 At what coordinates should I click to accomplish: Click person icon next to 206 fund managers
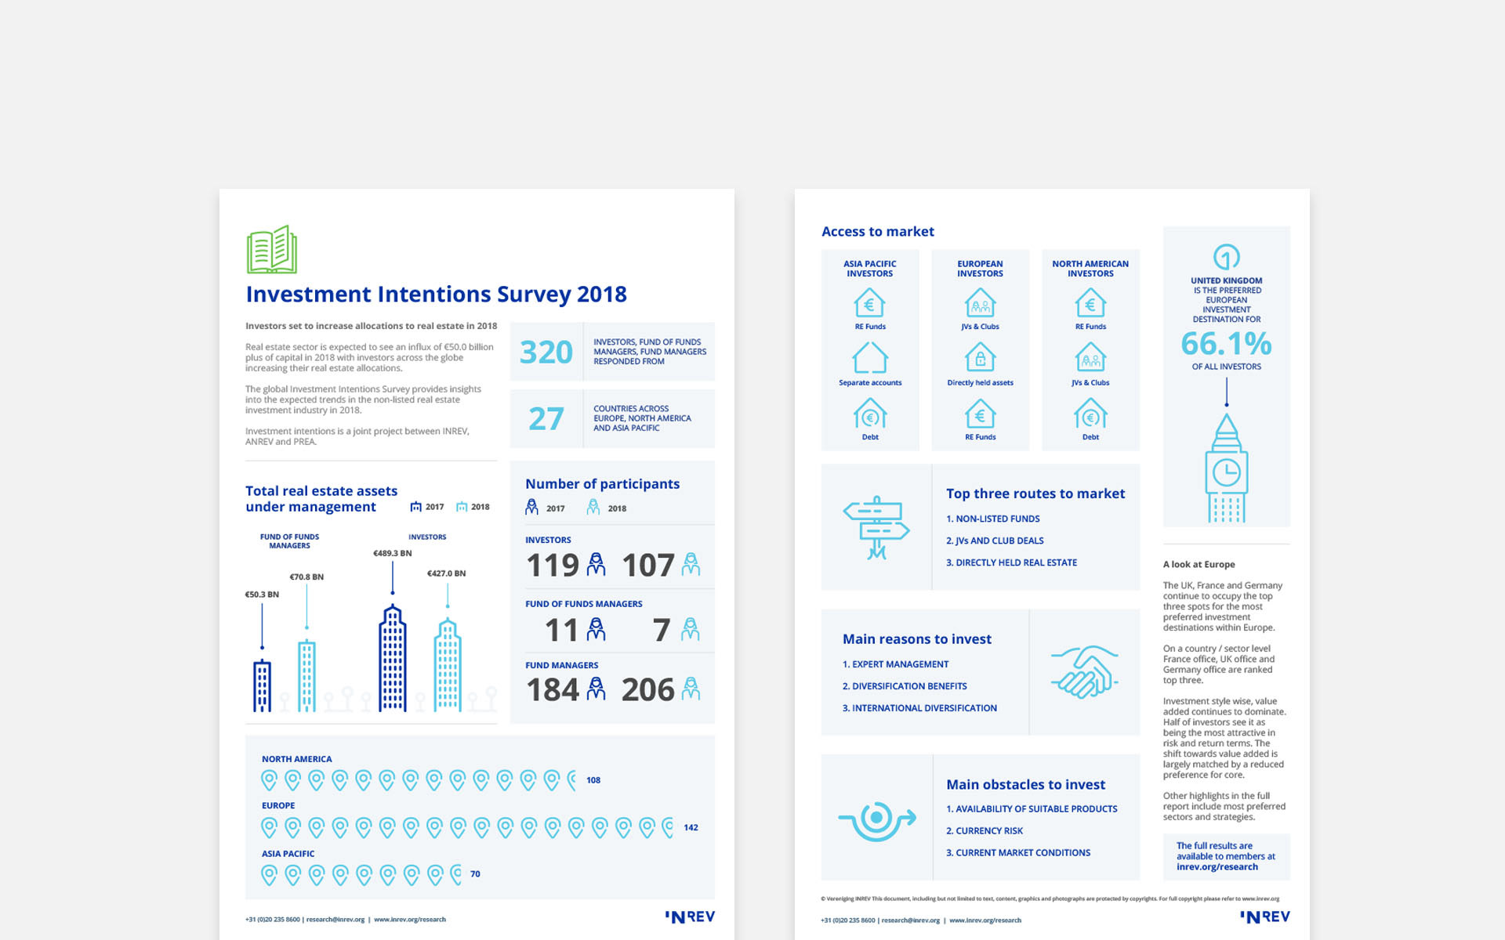point(691,689)
